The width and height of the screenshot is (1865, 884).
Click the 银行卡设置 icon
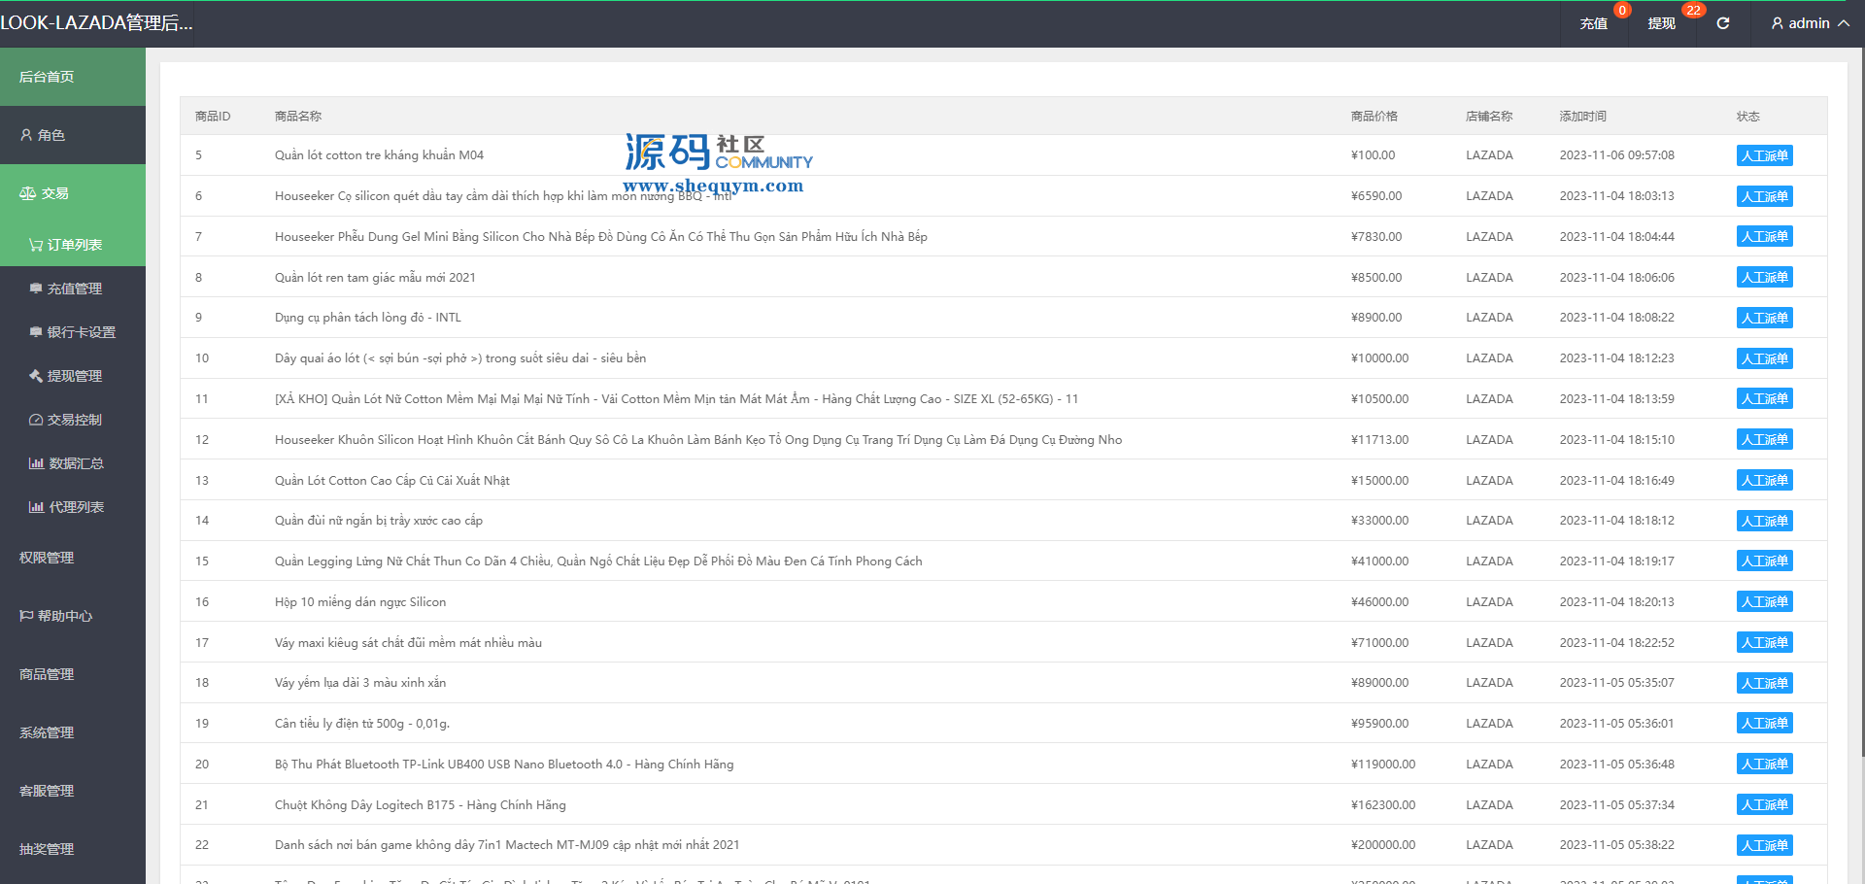(36, 332)
